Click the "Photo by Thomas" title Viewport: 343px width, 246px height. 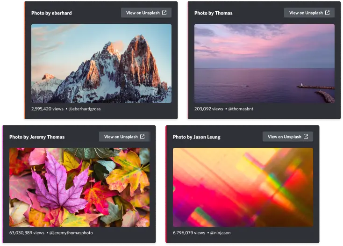[213, 13]
